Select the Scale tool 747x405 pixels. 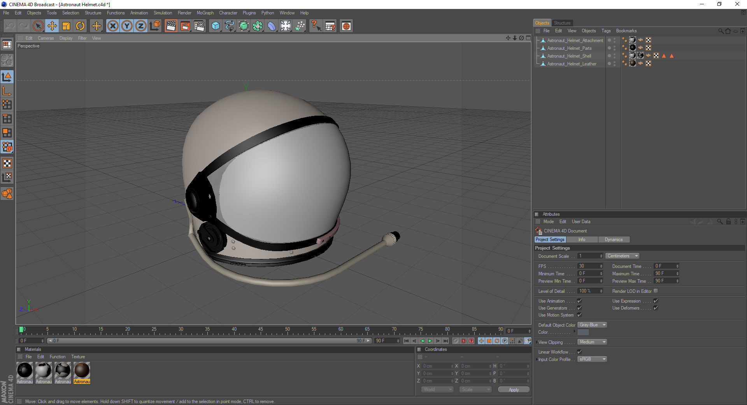pyautogui.click(x=66, y=26)
